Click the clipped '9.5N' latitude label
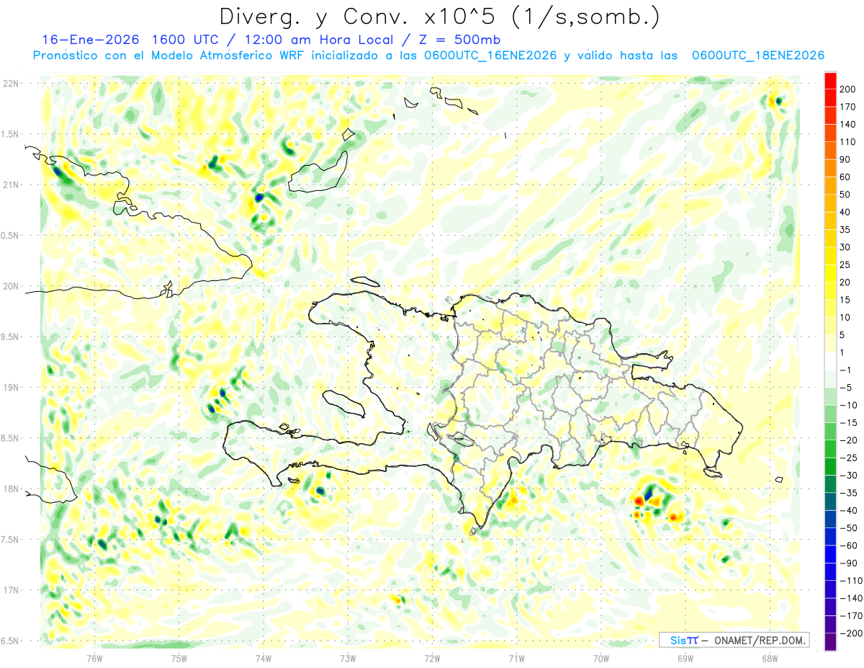 [x=10, y=337]
